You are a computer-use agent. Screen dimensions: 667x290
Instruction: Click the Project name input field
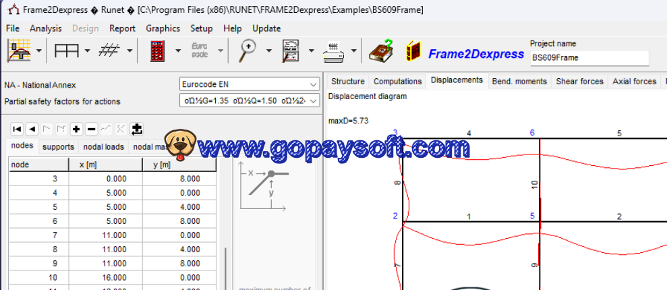589,58
